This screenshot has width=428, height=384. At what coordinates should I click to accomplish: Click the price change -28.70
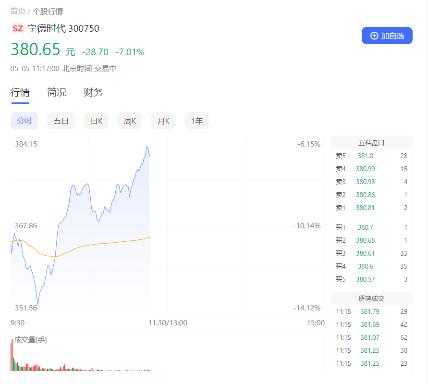click(x=95, y=52)
